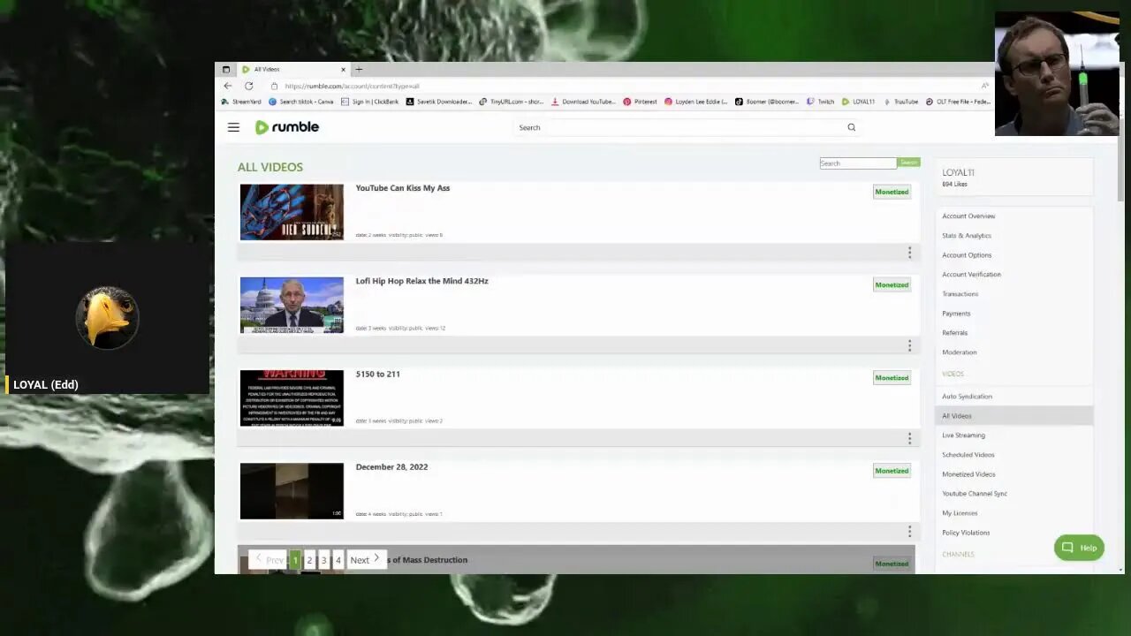Open Account Verification in sidebar

[972, 274]
